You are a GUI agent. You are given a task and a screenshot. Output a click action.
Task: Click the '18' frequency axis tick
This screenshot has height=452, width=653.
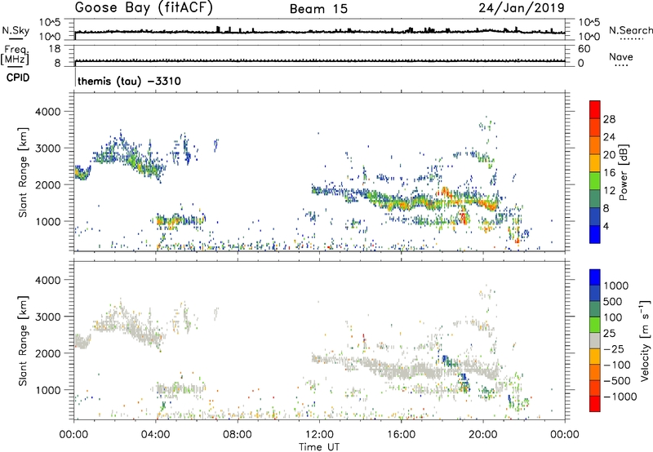pyautogui.click(x=54, y=49)
